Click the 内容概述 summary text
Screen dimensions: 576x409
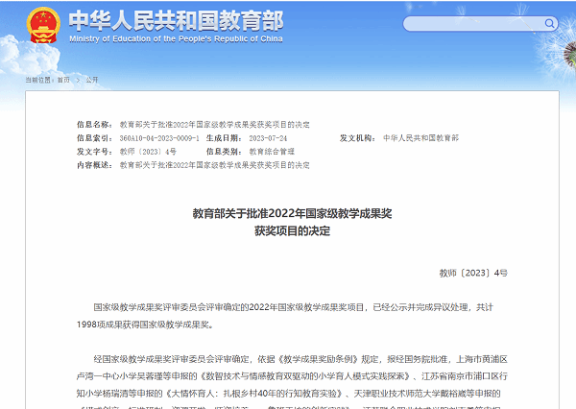point(214,165)
